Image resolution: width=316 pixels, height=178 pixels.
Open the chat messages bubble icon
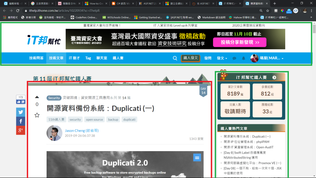point(234,58)
